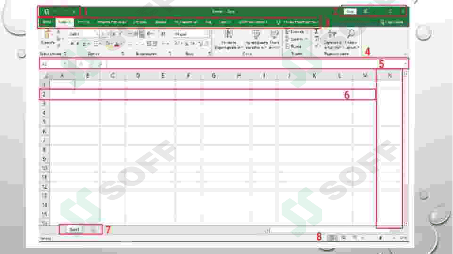This screenshot has height=254, width=453.
Task: Switch to Page Layout view in the status bar
Action: click(x=344, y=238)
